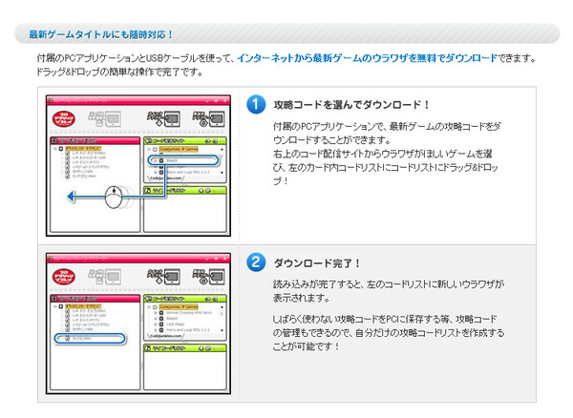573x418 pixels.
Task: Click second round button in lower green panel header, step 1
Action: (x=208, y=190)
